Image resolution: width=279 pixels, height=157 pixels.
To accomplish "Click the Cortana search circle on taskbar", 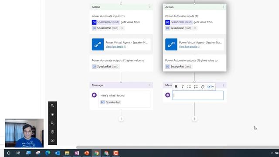I will 9,153.
